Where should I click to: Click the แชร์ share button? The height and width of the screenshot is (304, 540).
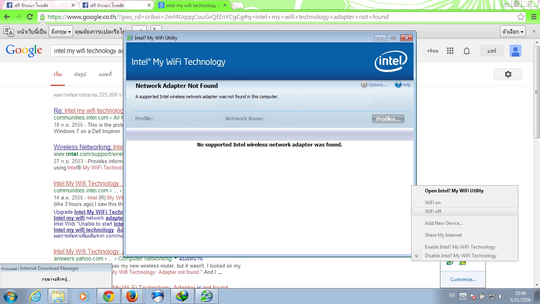tap(492, 51)
